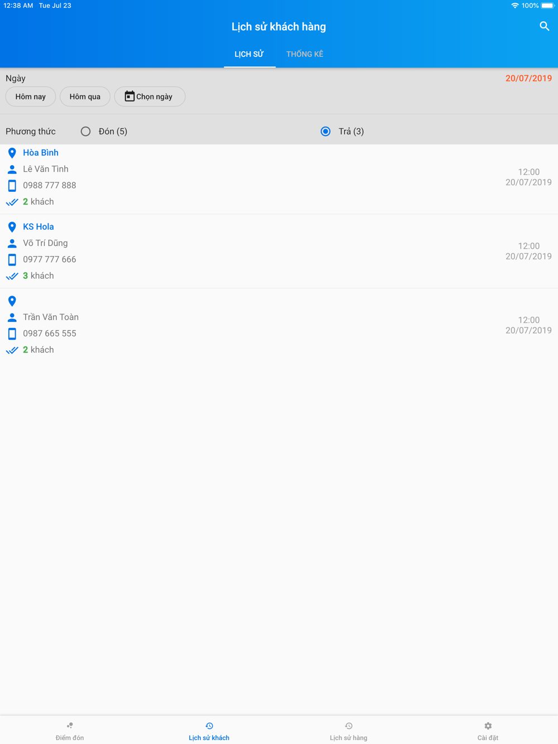Open the Hòa Bình location link
The image size is (558, 744).
[41, 153]
